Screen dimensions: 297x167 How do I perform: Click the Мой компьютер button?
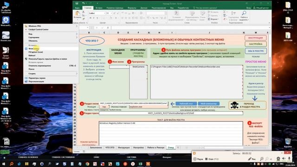click(208, 103)
